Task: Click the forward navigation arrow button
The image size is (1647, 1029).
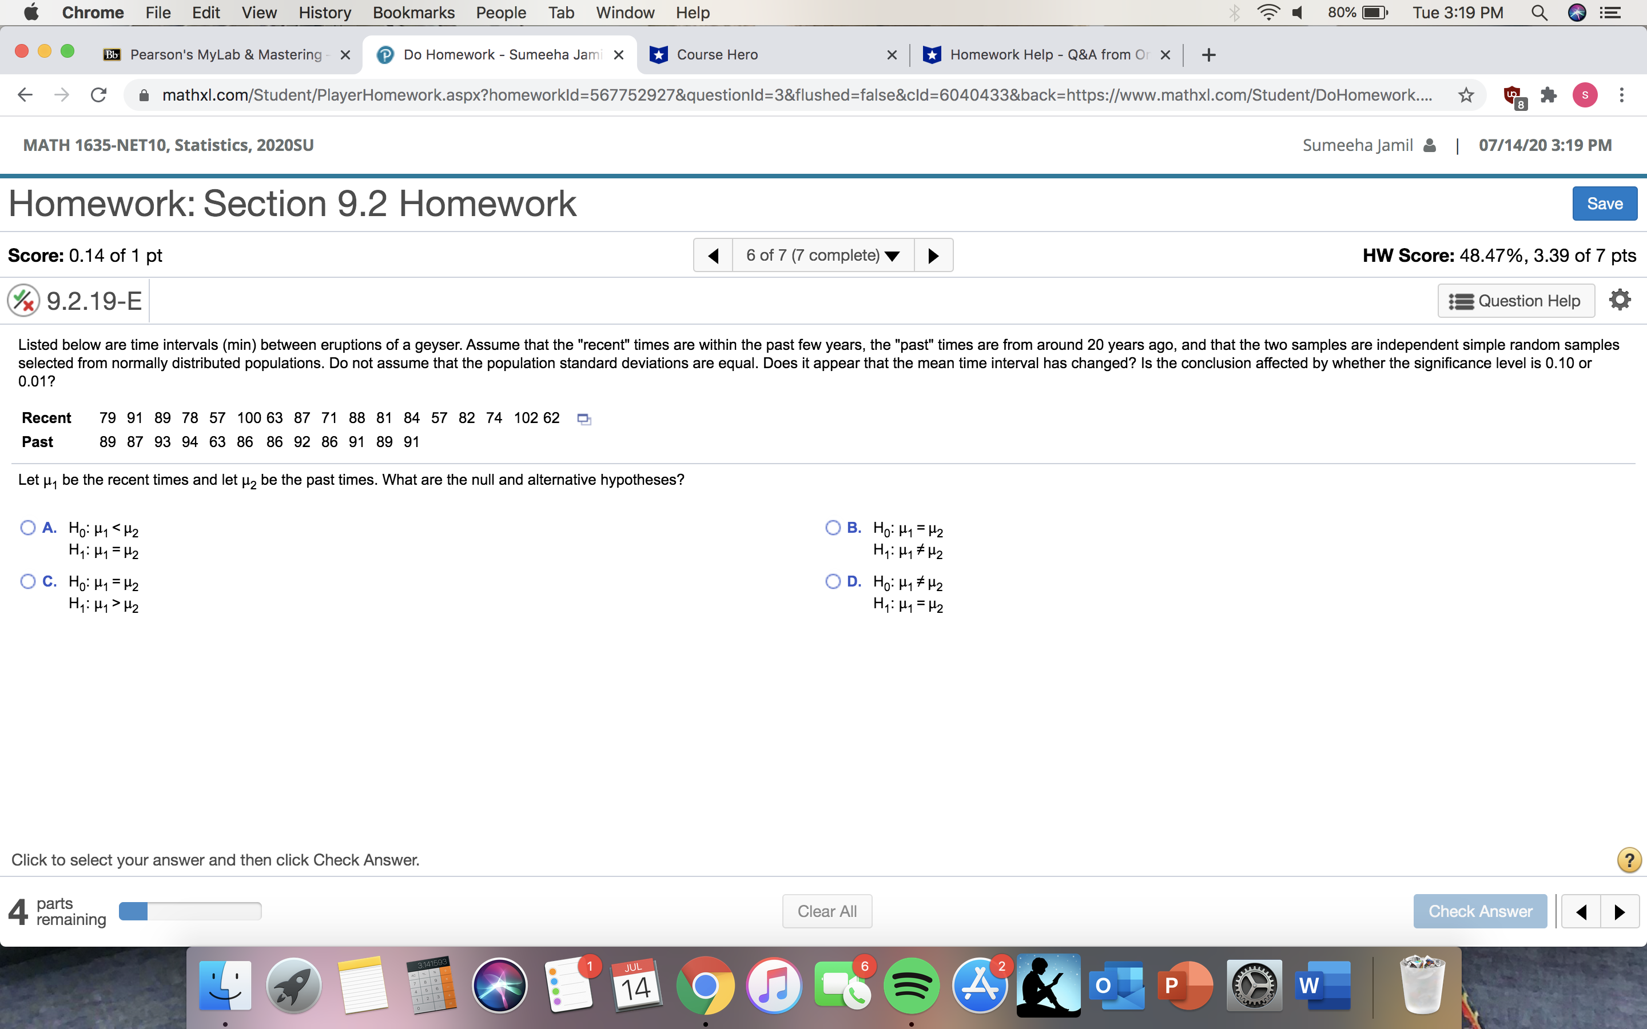Action: (934, 253)
